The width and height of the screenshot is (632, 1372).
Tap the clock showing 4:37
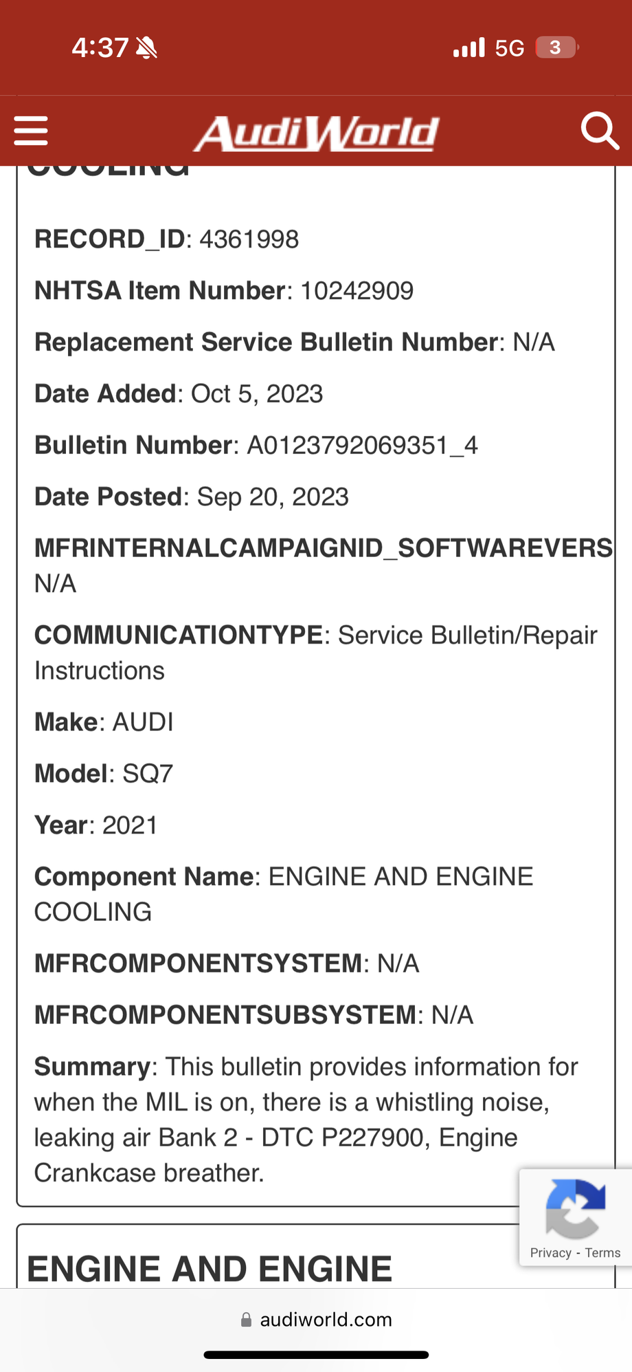pyautogui.click(x=100, y=47)
